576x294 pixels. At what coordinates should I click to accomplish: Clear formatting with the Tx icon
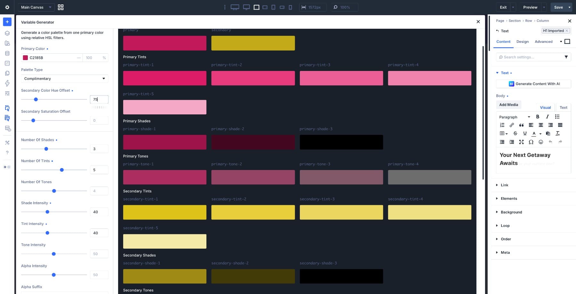click(557, 133)
